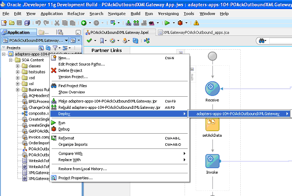This screenshot has height=196, width=292.
Task: Select the Receive activity node
Action: 212,88
